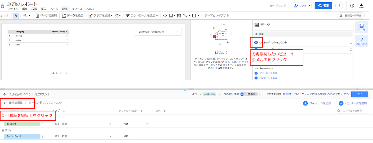Open the sessions 合計 aggregation dropdown
The image size is (373, 143).
point(147,124)
